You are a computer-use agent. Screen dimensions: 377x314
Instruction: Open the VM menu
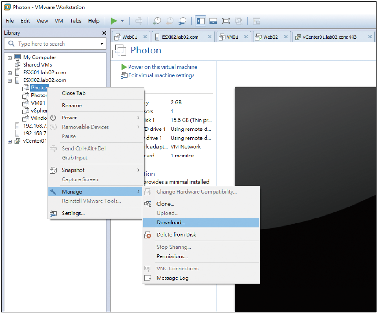(59, 21)
